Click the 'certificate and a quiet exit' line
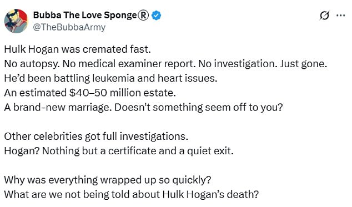The image size is (352, 207). click(119, 150)
